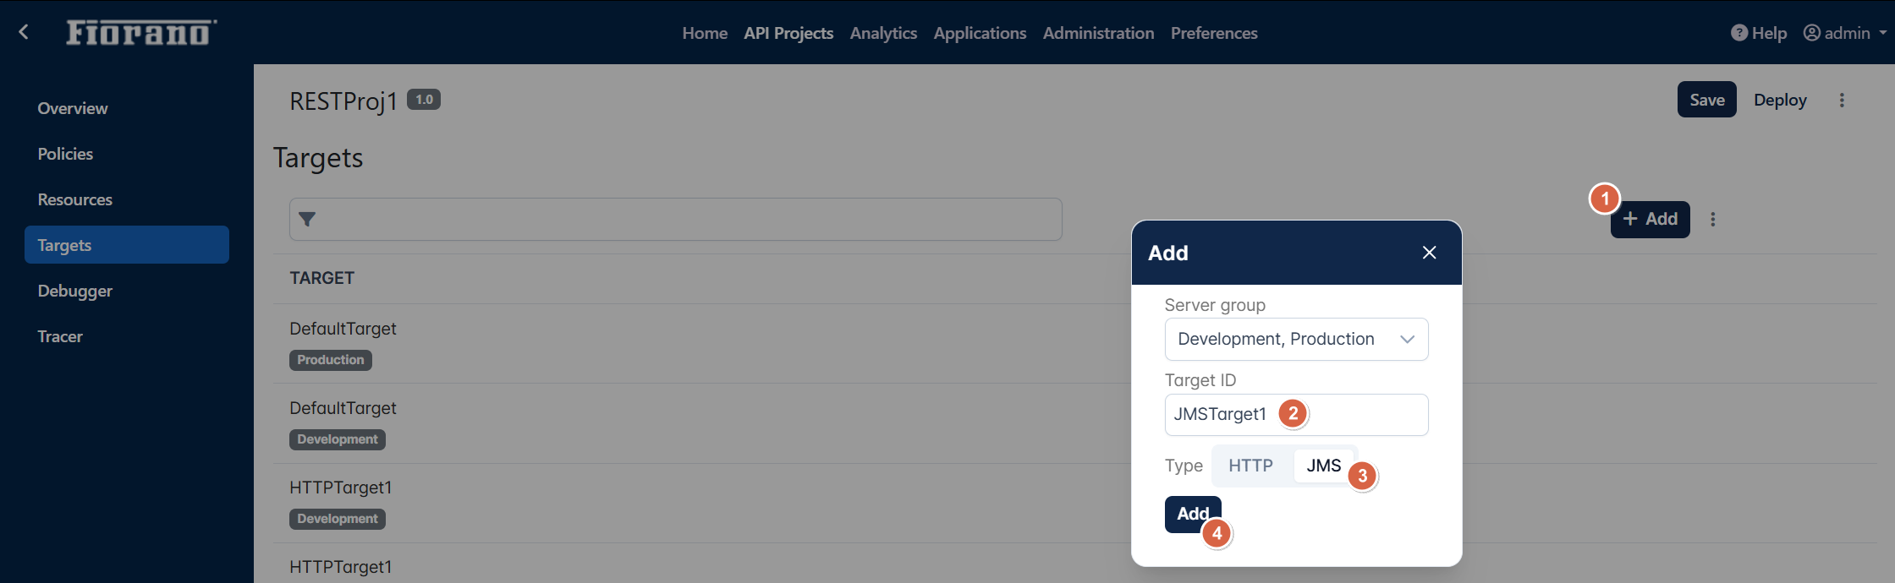Viewport: 1895px width, 583px height.
Task: Click the back arrow beside Fiorano logo
Action: coord(24,32)
